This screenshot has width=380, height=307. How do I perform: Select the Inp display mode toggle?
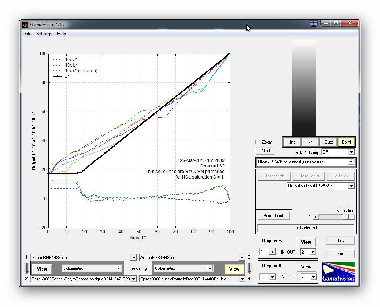click(293, 142)
